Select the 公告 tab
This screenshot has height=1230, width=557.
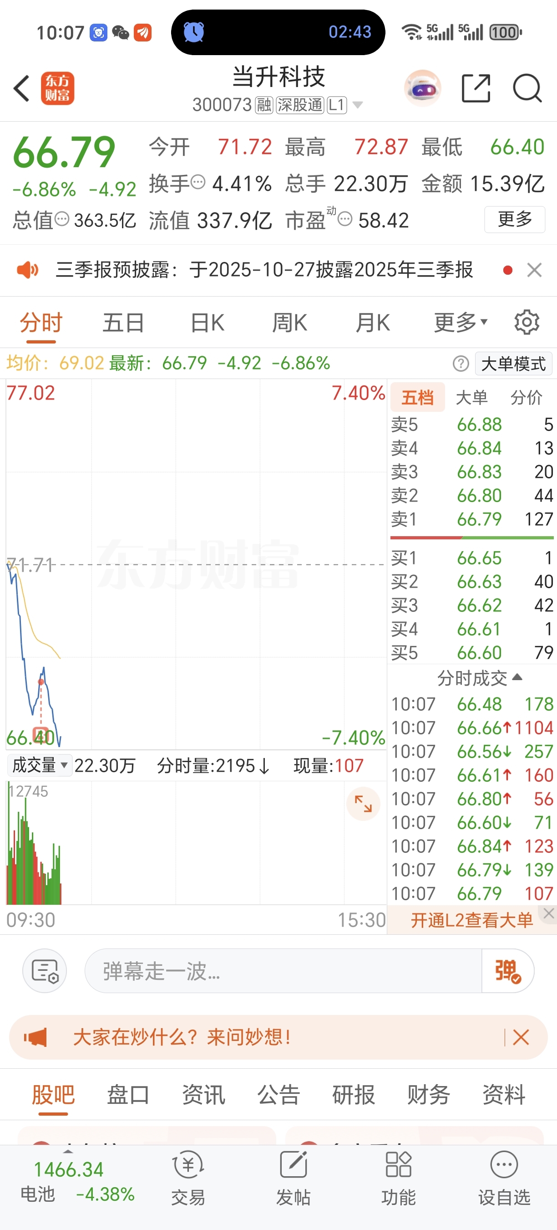[278, 1094]
